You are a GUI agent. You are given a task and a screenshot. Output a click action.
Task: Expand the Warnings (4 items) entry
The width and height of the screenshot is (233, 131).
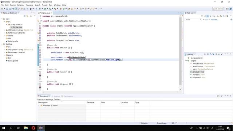[39, 106]
